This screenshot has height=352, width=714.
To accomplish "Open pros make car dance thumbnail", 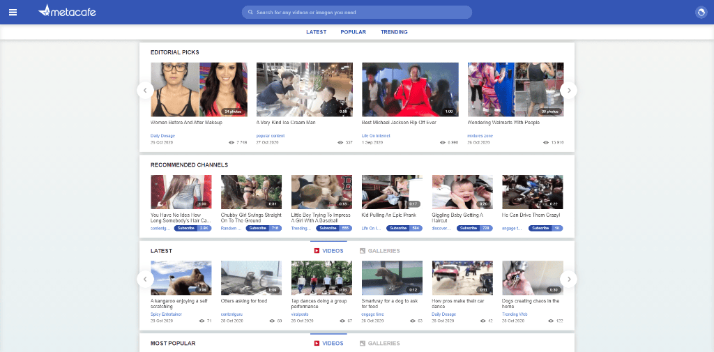I will click(462, 278).
